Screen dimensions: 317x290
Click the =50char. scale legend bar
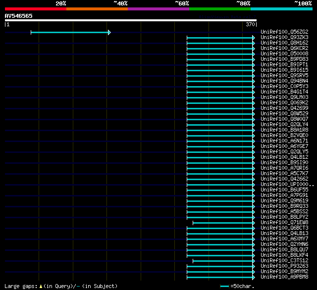pyautogui.click(x=224, y=286)
